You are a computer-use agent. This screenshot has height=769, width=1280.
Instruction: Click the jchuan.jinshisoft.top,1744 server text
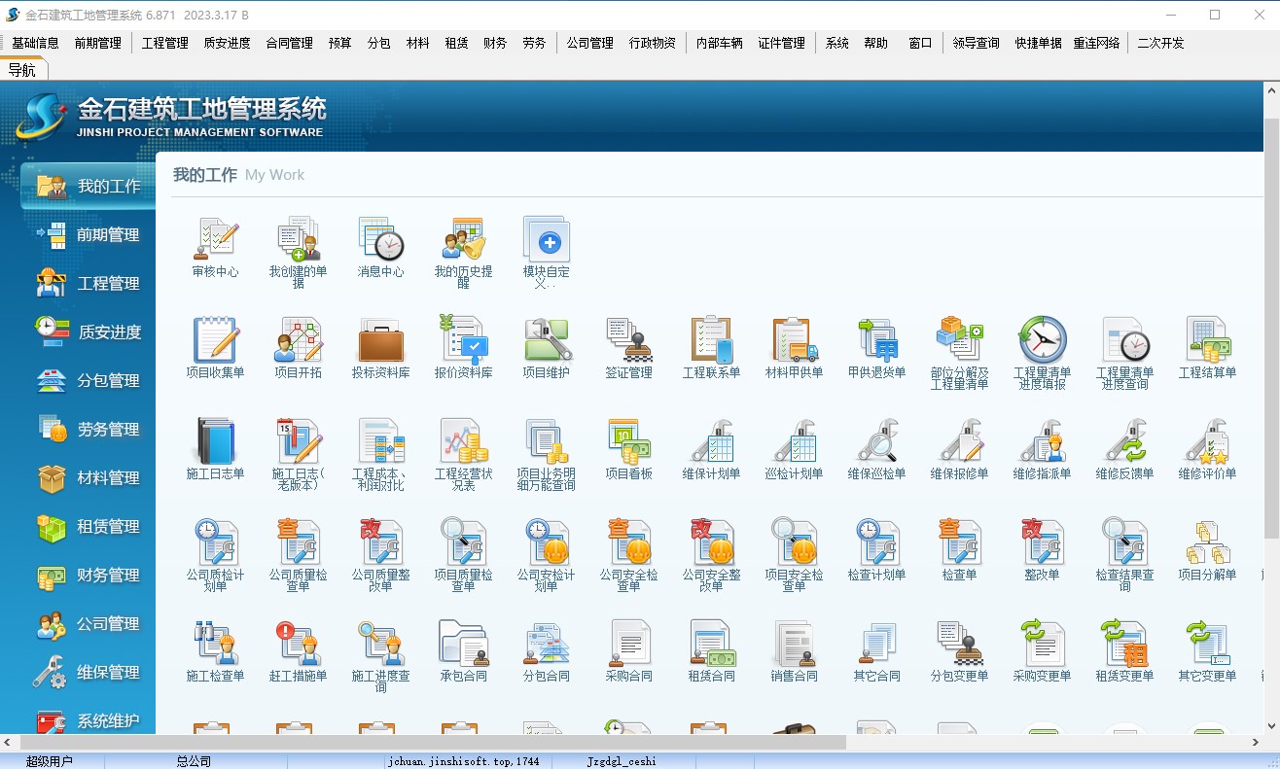point(463,761)
